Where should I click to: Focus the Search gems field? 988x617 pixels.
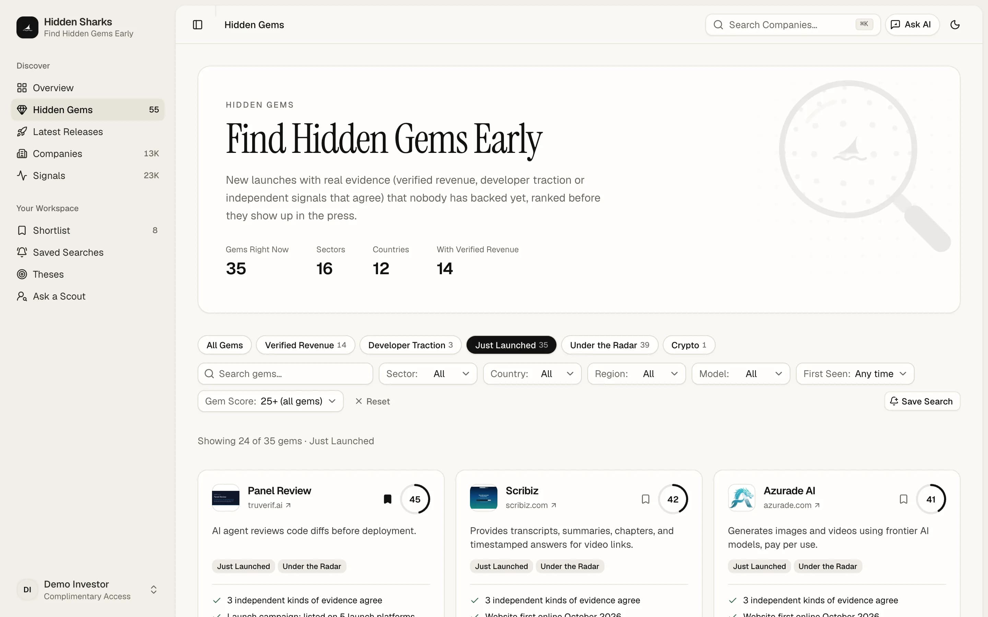point(285,374)
